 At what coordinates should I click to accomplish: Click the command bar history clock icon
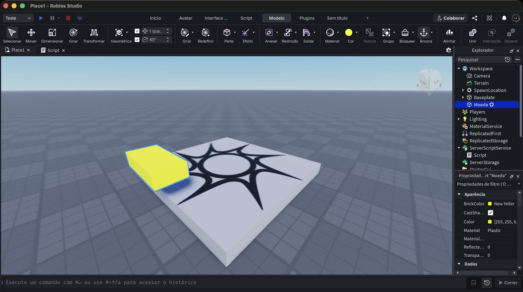[x=486, y=282]
